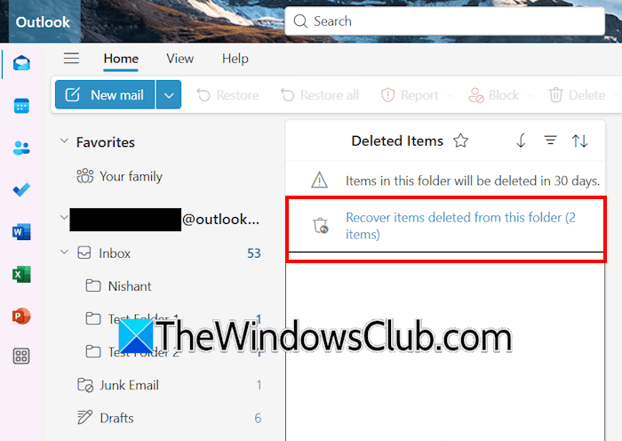Open the To Do checkmark icon

click(x=21, y=189)
